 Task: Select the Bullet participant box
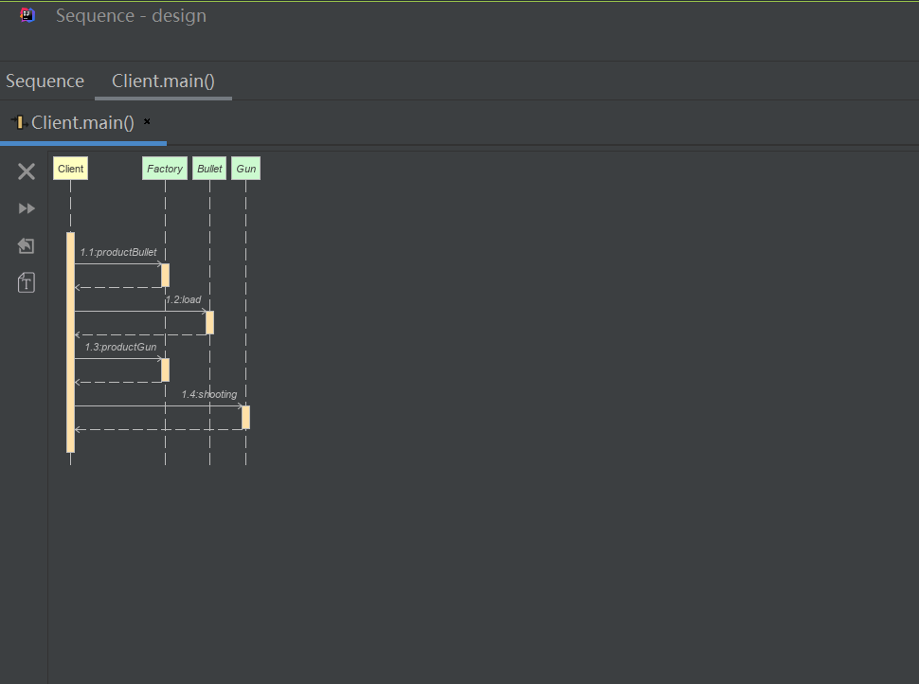209,169
